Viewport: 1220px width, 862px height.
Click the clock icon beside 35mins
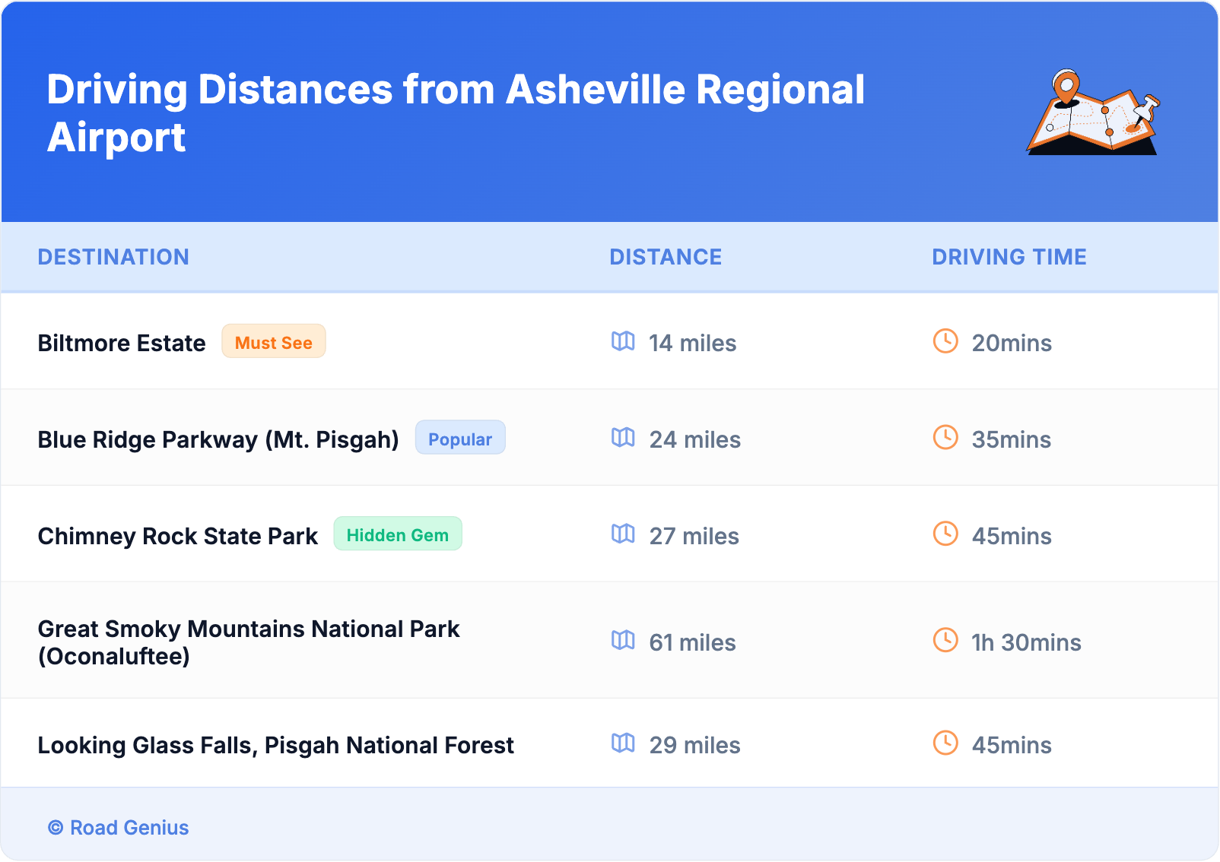[945, 438]
